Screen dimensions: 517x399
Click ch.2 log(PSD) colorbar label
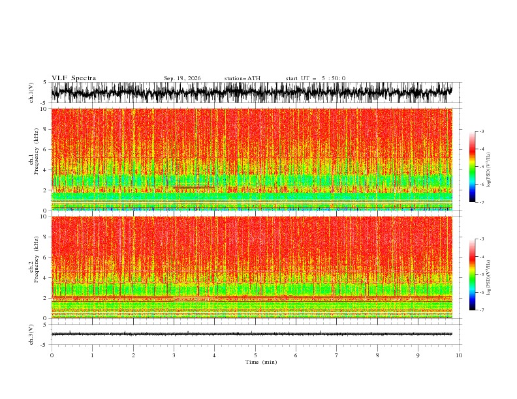click(489, 278)
